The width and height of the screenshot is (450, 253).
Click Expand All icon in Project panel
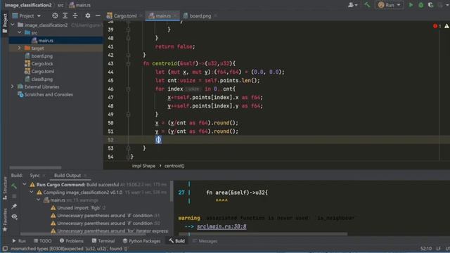65,15
